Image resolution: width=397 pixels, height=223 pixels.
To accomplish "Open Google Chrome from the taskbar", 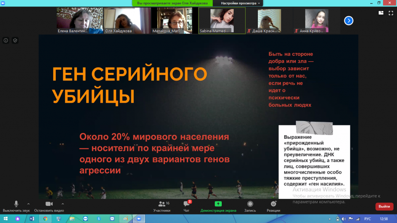I will tap(45, 219).
